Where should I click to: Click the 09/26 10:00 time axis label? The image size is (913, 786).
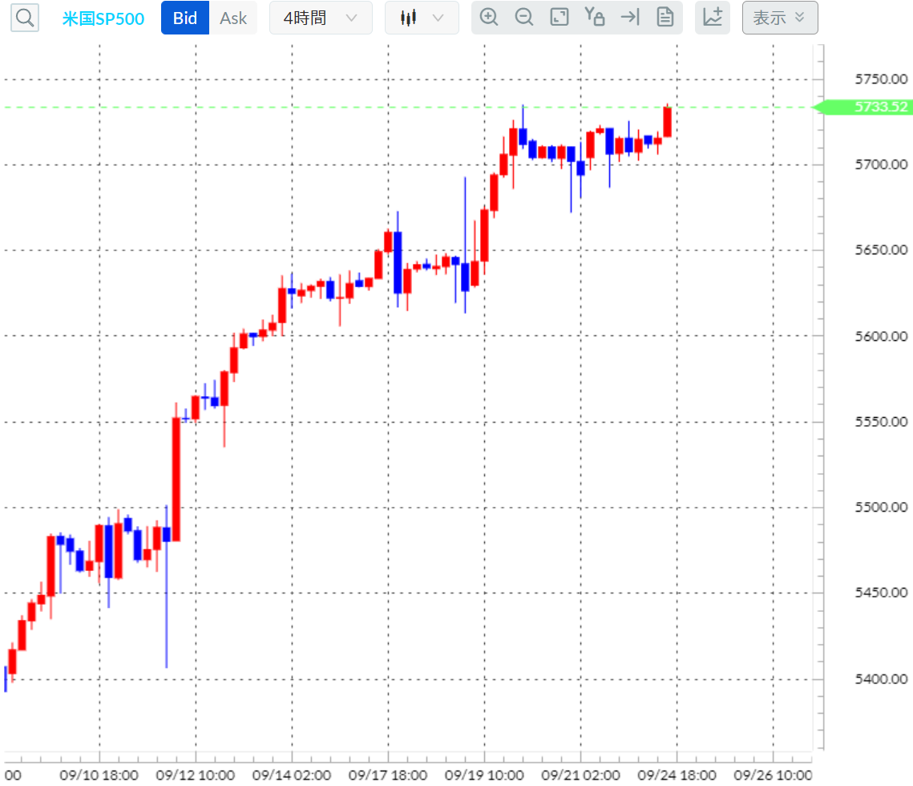[x=774, y=776]
